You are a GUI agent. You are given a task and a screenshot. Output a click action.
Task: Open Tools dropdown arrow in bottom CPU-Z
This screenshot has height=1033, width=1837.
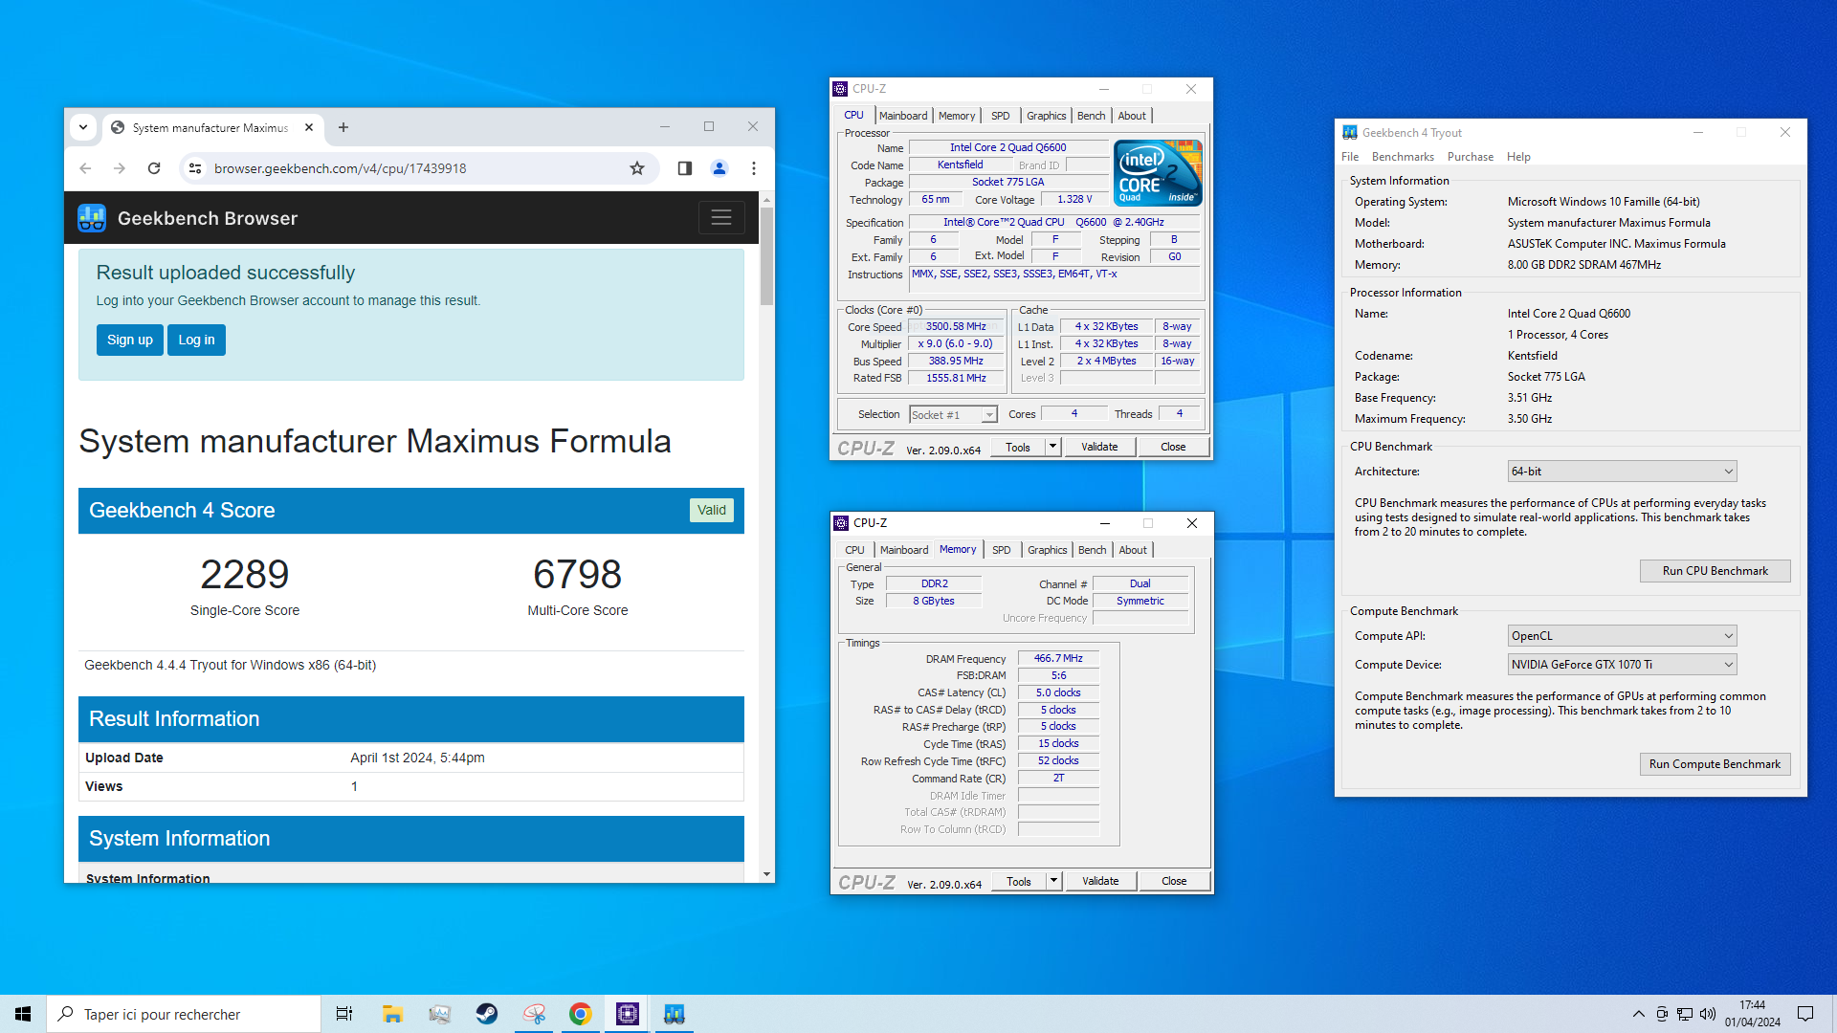point(1053,881)
